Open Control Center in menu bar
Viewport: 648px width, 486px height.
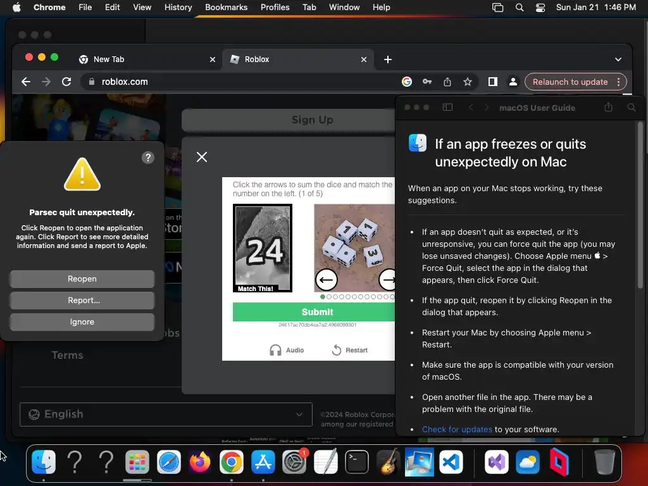point(540,8)
